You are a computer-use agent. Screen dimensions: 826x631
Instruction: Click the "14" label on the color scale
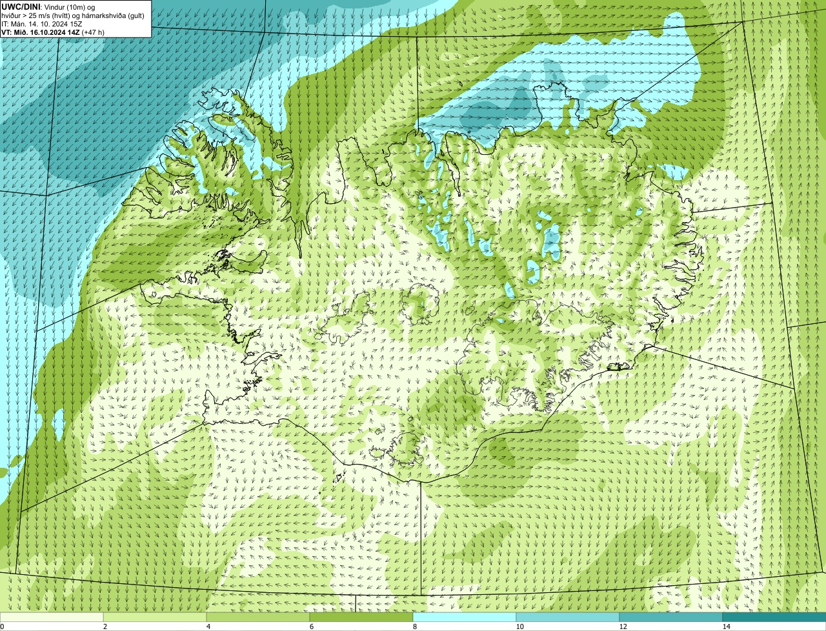pos(726,626)
